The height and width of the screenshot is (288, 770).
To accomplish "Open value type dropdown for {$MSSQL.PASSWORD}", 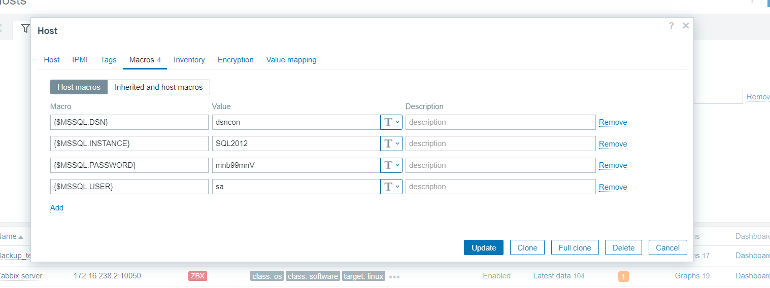I will pyautogui.click(x=391, y=165).
